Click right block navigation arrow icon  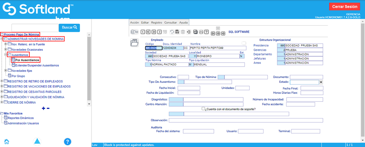pyautogui.click(x=223, y=34)
